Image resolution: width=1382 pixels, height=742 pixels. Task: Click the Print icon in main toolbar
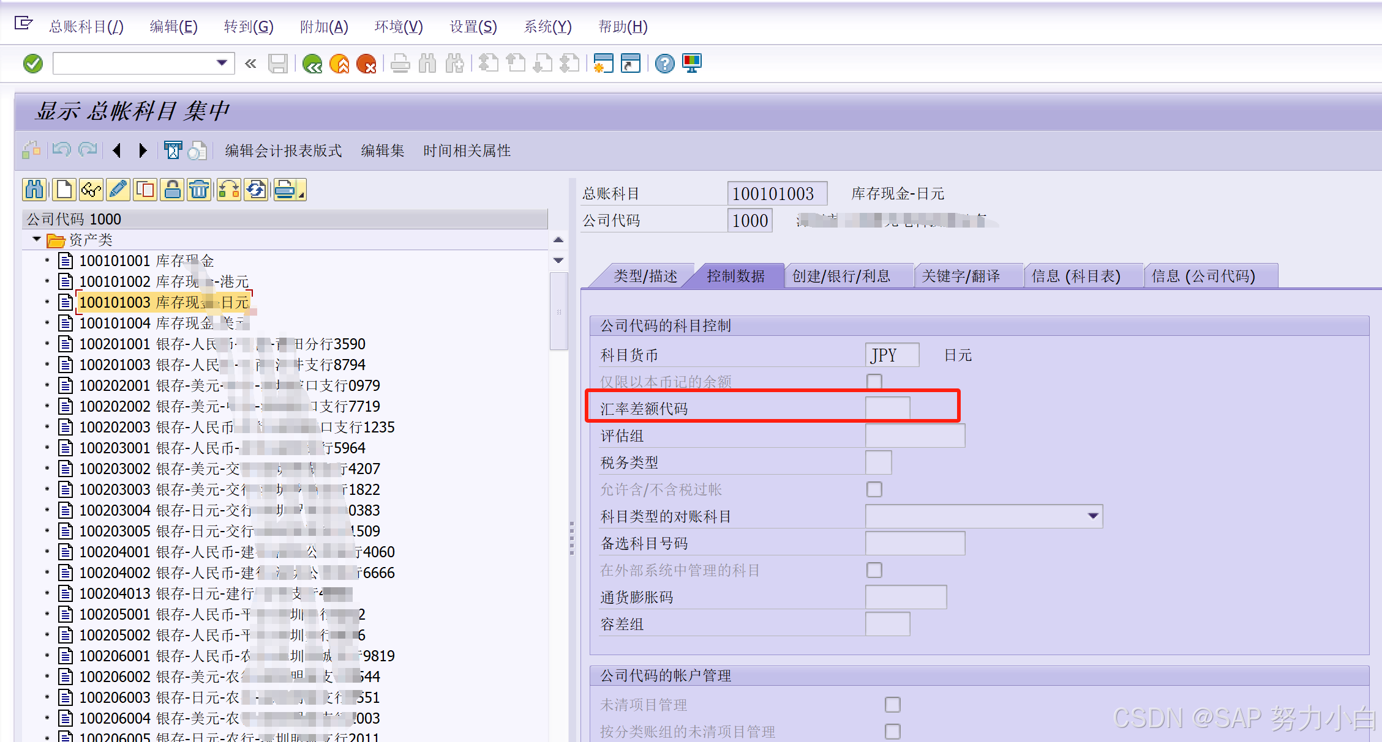(x=400, y=64)
